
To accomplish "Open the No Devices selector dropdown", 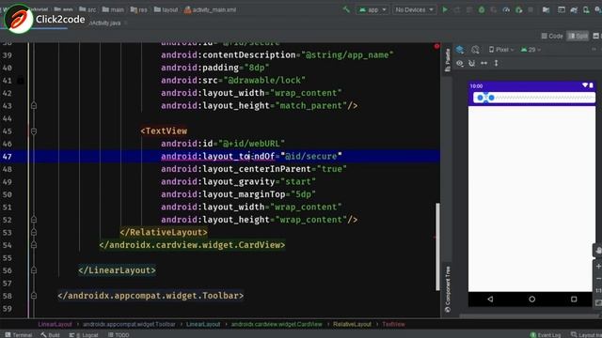I will coord(414,9).
